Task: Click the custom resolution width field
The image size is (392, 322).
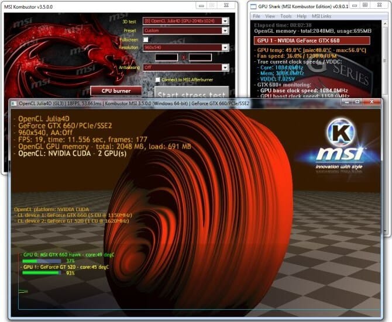Action: click(166, 57)
